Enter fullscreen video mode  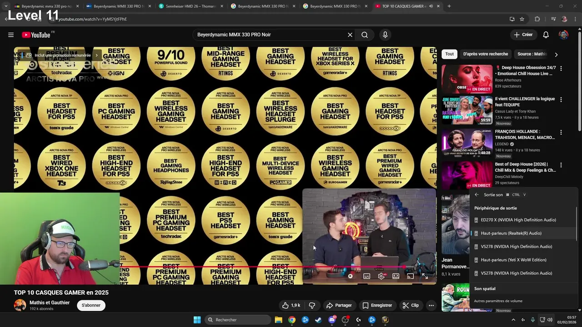coord(425,276)
